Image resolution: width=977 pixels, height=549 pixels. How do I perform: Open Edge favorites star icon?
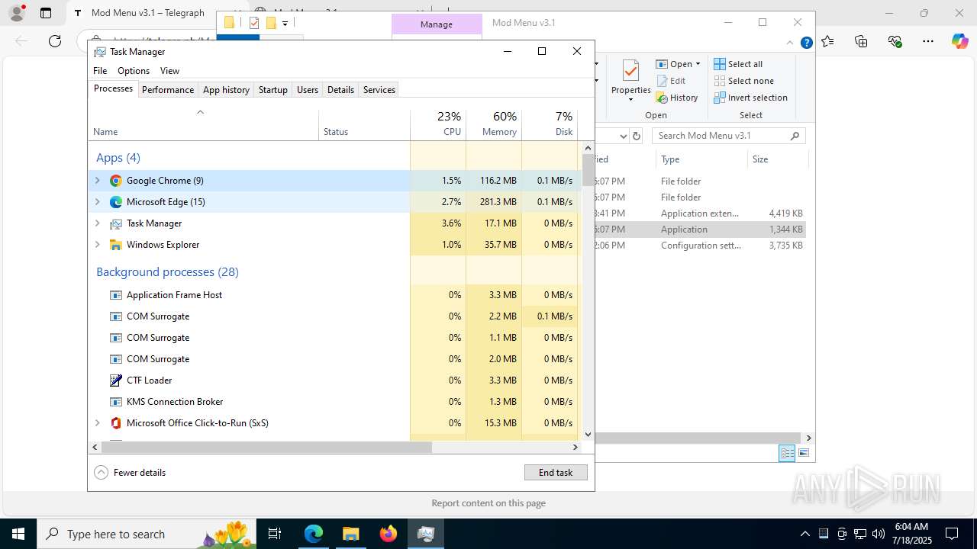pyautogui.click(x=828, y=41)
